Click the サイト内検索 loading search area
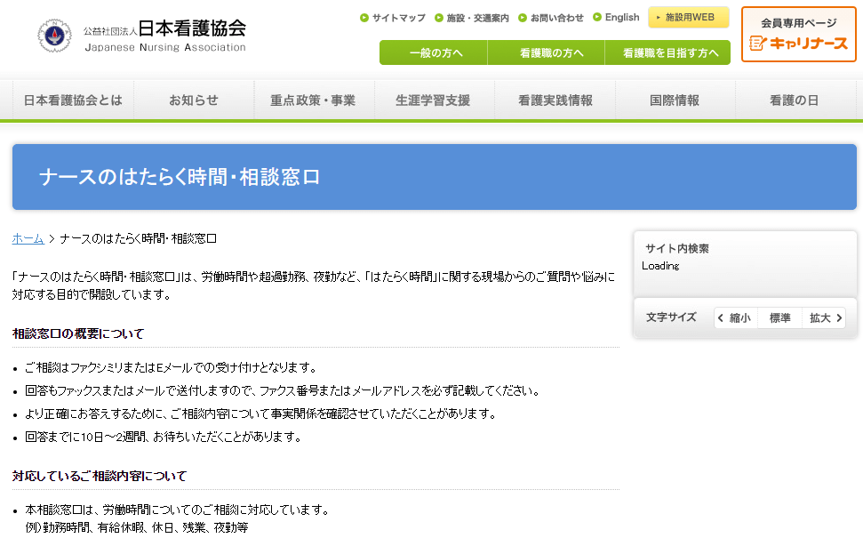The height and width of the screenshot is (538, 863). click(x=745, y=258)
